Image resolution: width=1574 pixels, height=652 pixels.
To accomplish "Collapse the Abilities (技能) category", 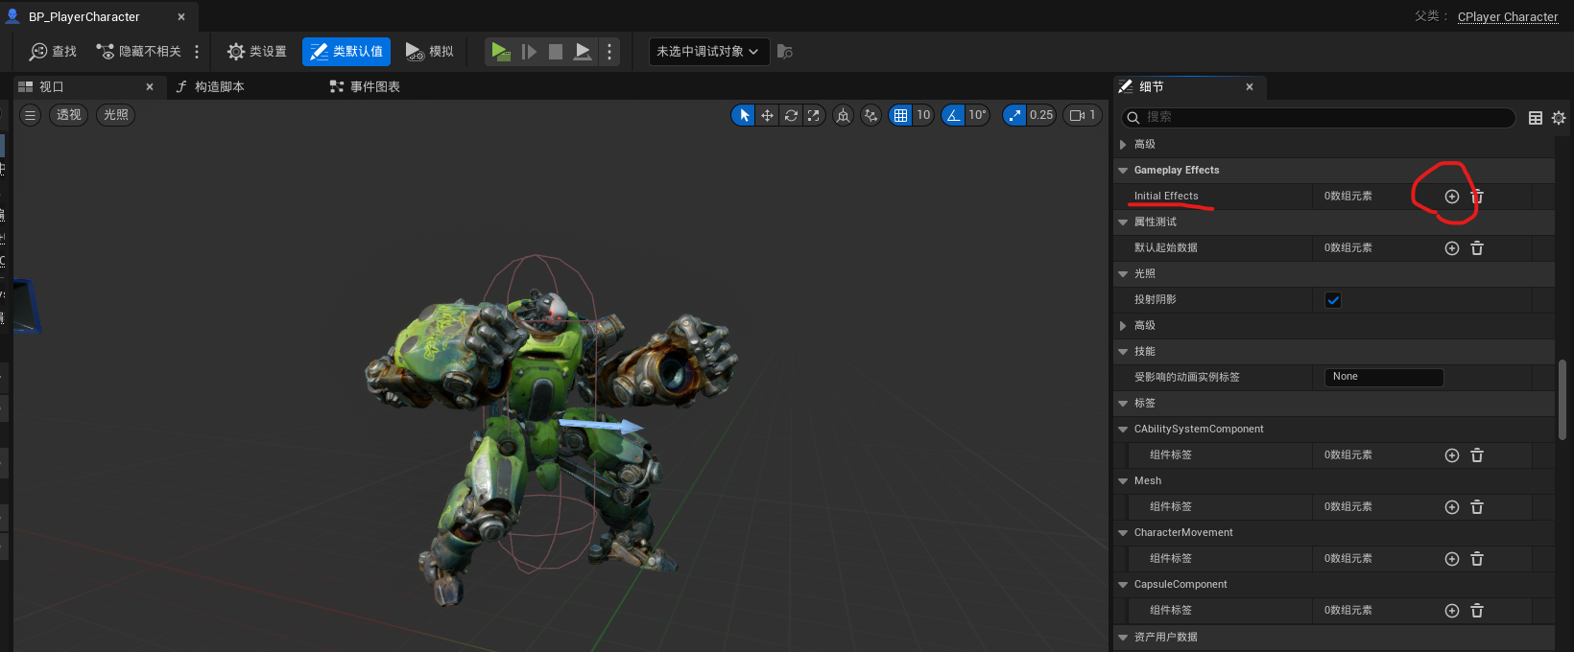I will 1123,352.
